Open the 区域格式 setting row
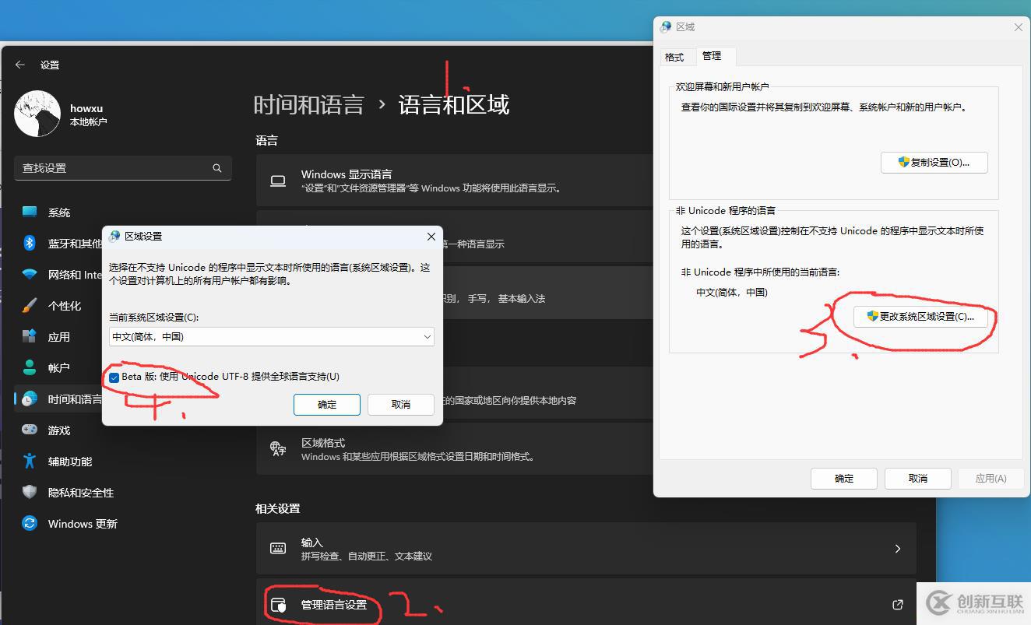This screenshot has width=1031, height=625. click(x=455, y=449)
